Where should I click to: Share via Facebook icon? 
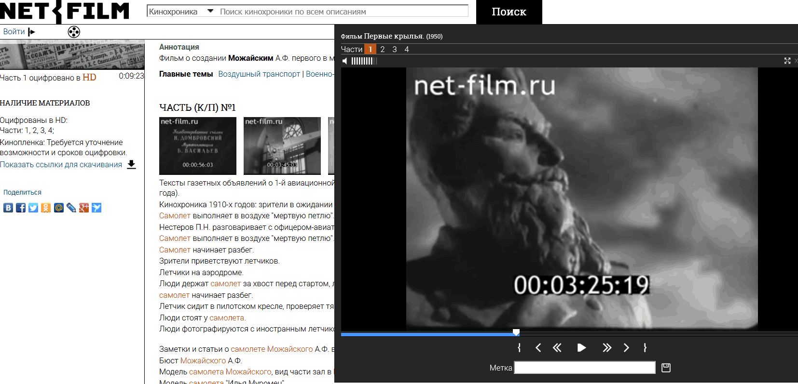(21, 208)
